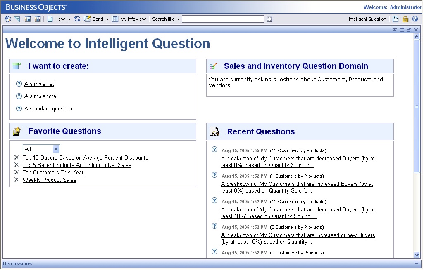Click the 'I want to create' panel icon
Viewport: 424px width, 270px height.
[17, 66]
